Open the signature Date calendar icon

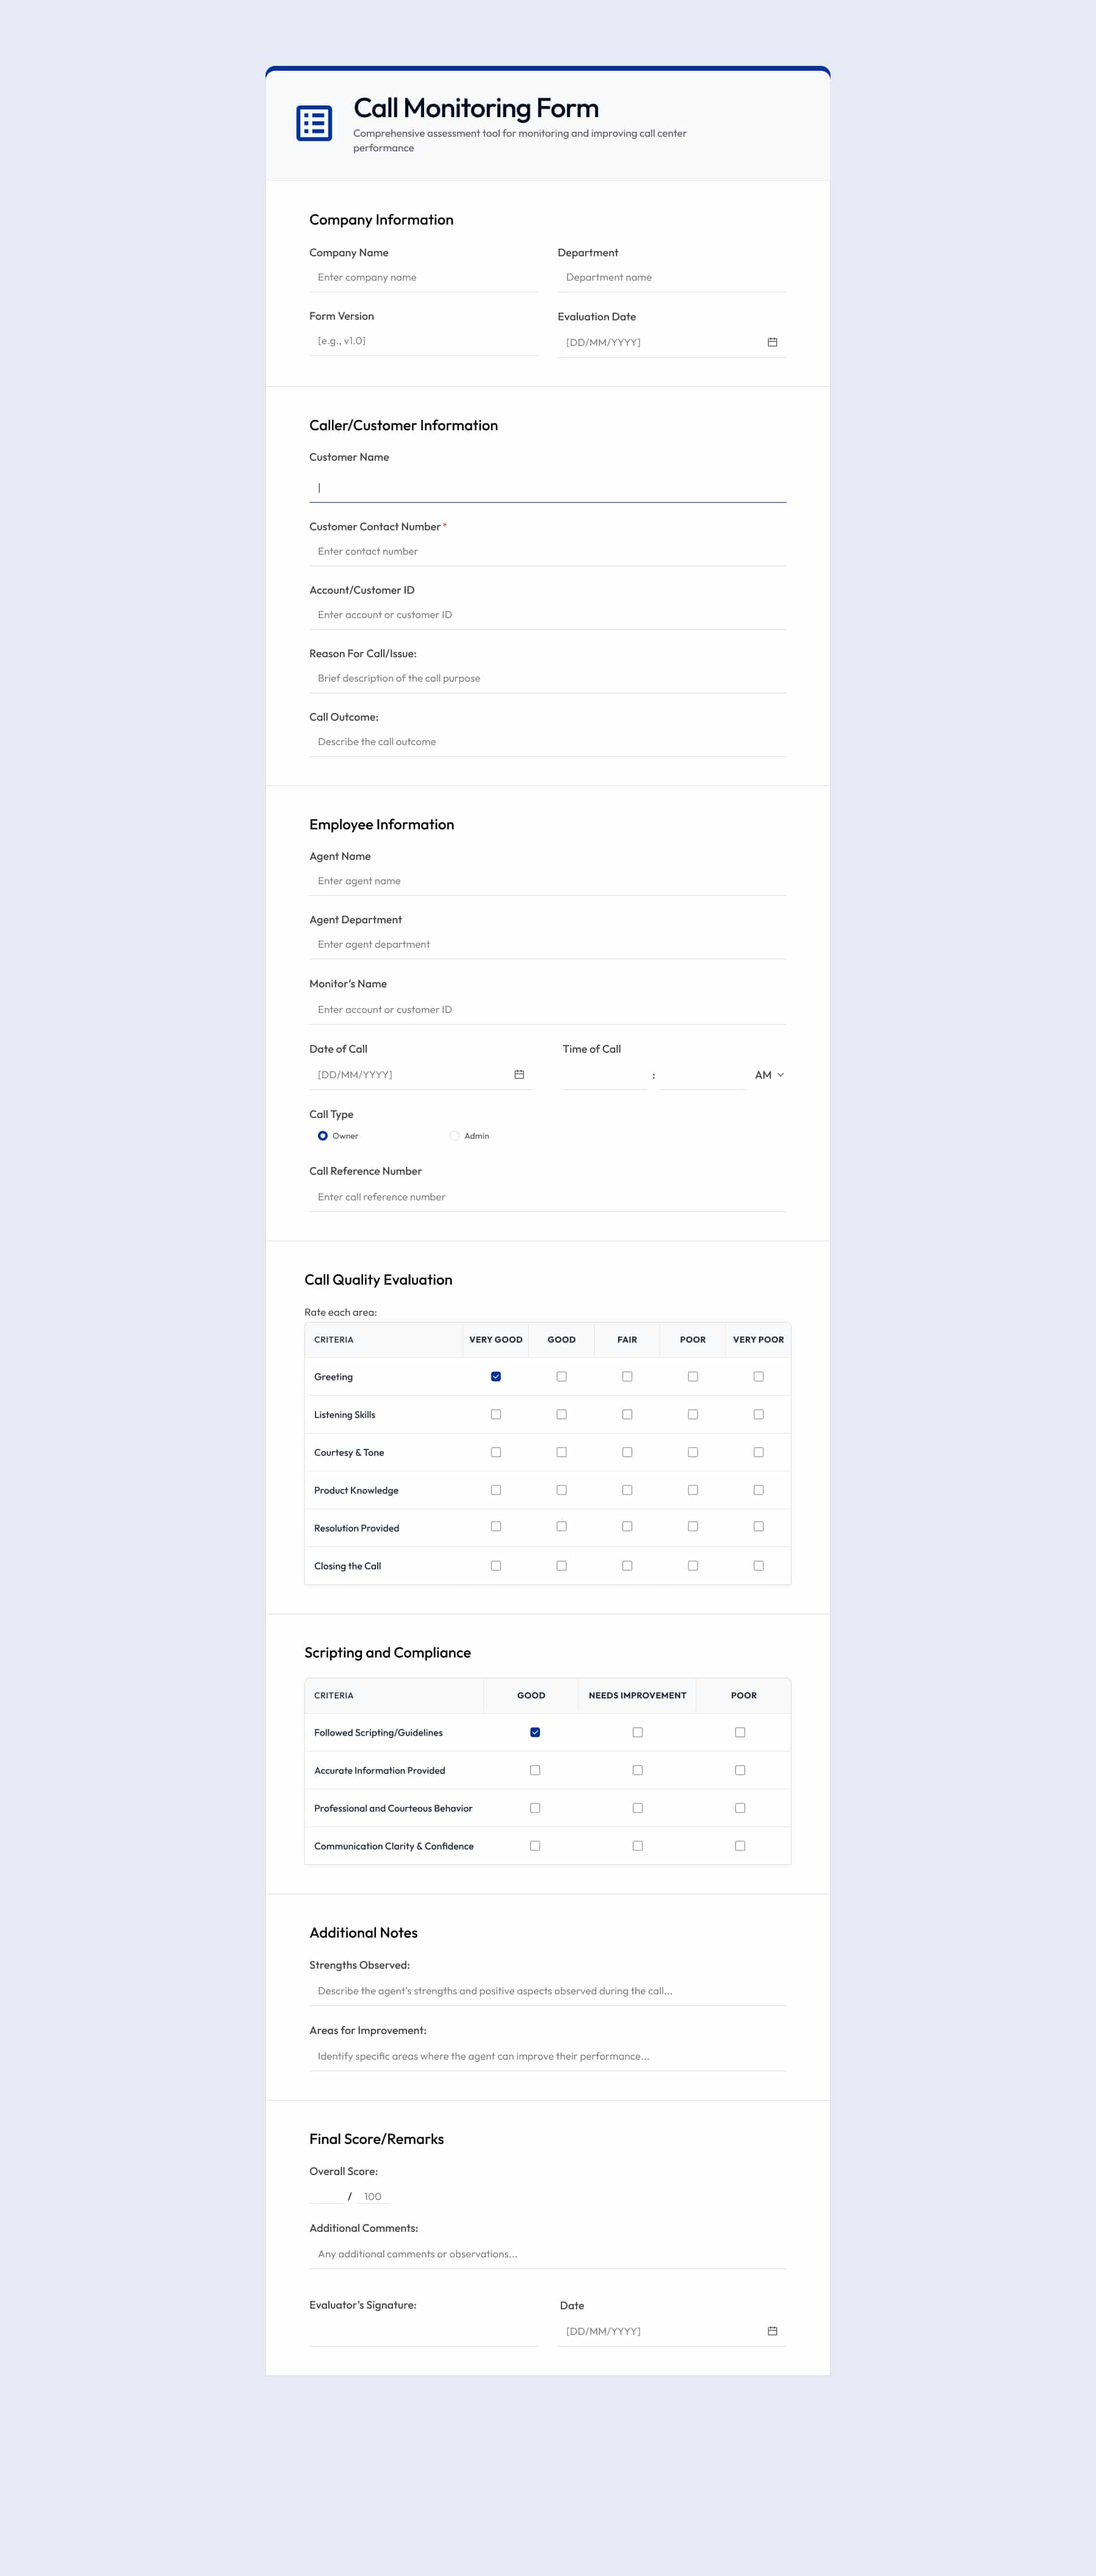pos(772,2331)
